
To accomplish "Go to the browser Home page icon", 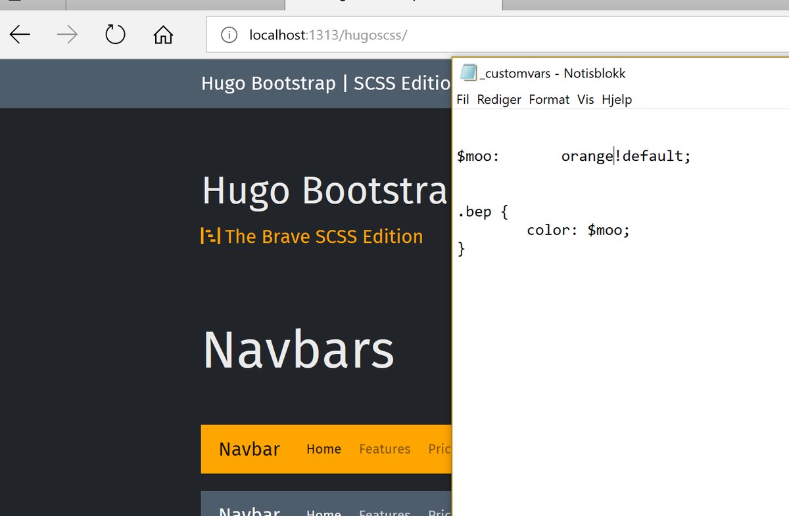I will (163, 34).
